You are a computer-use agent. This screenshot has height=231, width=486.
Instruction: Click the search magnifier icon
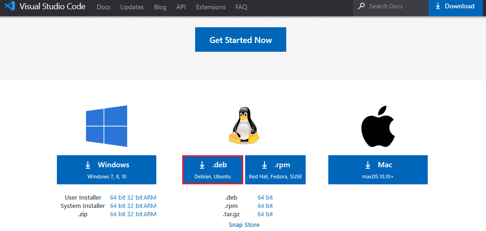coord(361,6)
